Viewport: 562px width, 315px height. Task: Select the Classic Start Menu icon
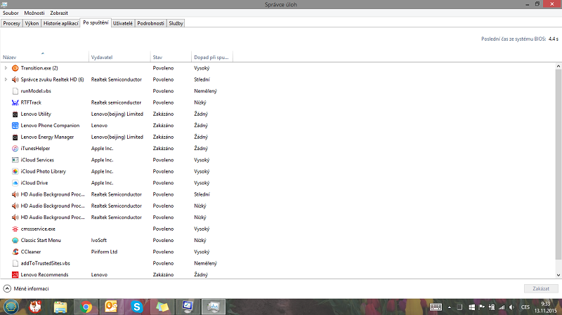tap(15, 240)
